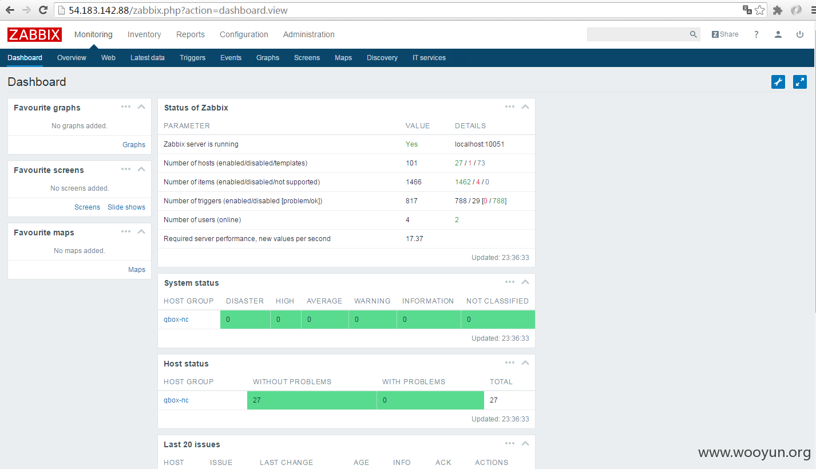Switch to the IT services tab

(429, 58)
